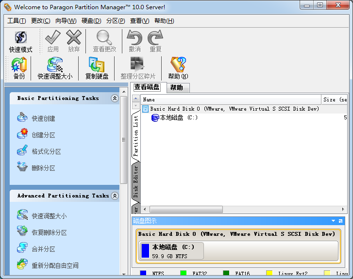Switch to 快速模式 express mode
353x279 pixels.
point(21,42)
